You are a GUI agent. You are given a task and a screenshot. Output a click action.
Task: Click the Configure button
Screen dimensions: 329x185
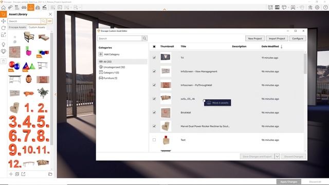pyautogui.click(x=298, y=39)
